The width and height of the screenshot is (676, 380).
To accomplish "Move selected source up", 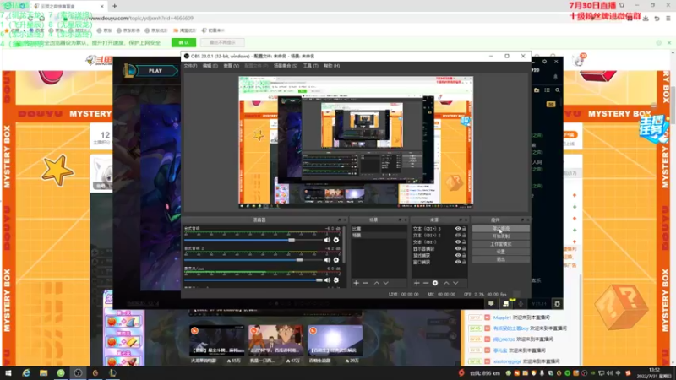I will coord(446,283).
